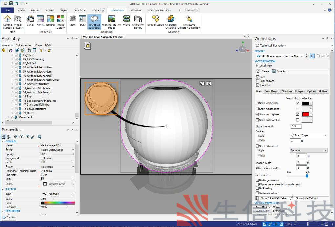Open the Styles workshop
The width and height of the screenshot is (335, 227).
coord(30,21)
